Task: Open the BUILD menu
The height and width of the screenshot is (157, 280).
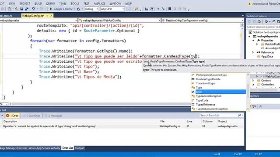Action: [x=38, y=3]
